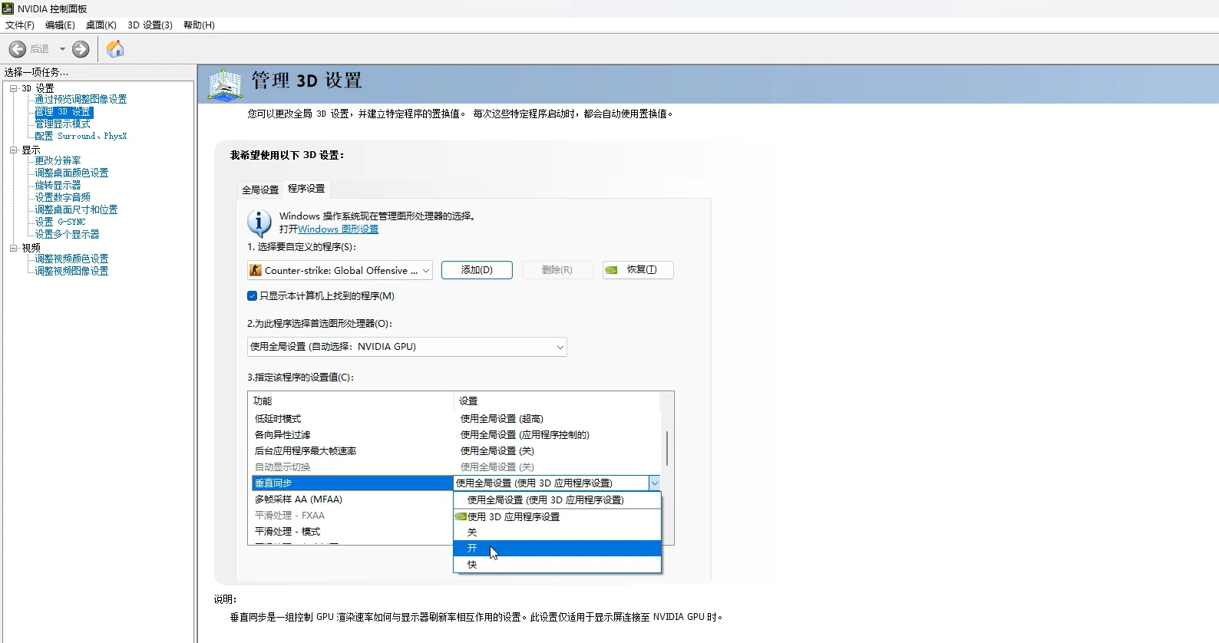Image resolution: width=1219 pixels, height=643 pixels.
Task: Click the Counter-strike program icon
Action: tap(256, 270)
